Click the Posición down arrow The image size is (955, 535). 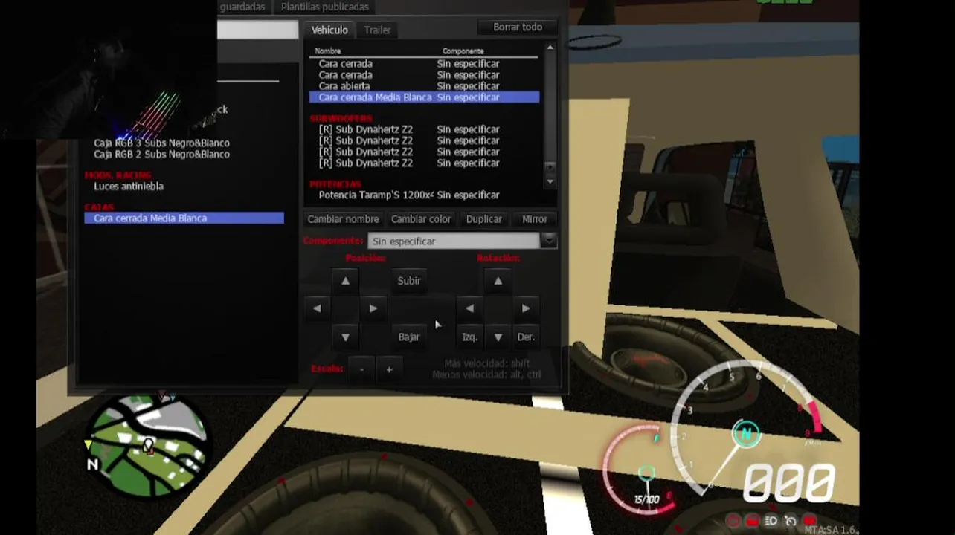pos(345,337)
